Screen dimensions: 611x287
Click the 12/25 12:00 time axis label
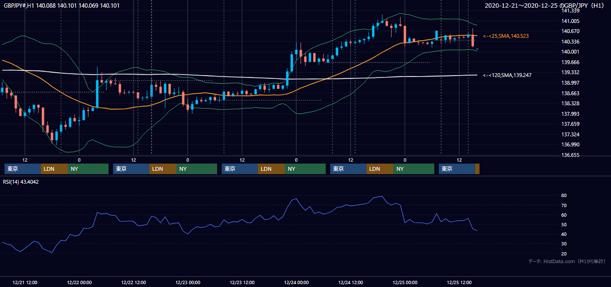[x=459, y=282]
